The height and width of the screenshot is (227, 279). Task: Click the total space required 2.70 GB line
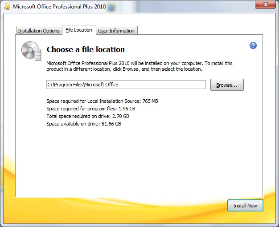[x=88, y=116]
